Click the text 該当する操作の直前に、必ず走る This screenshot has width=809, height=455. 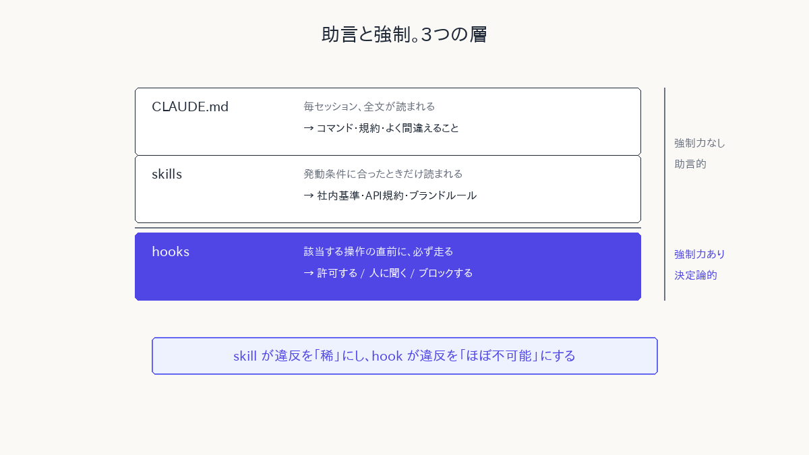(378, 251)
